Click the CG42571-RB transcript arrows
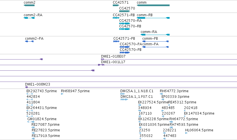The image size is (237, 140). [x=116, y=18]
